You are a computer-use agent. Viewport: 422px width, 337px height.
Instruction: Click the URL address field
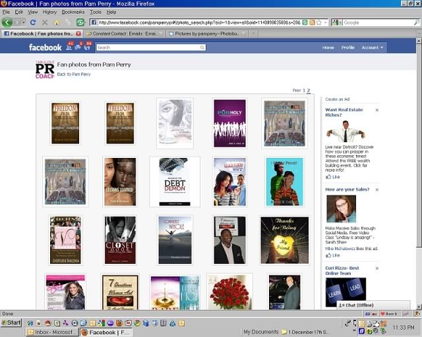[x=199, y=22]
